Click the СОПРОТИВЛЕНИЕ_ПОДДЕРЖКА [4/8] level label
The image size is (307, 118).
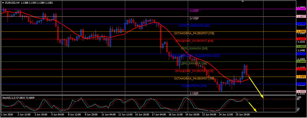(x=194, y=56)
